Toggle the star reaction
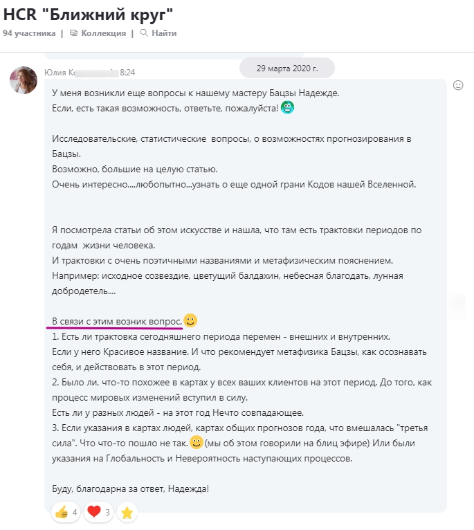 128,513
